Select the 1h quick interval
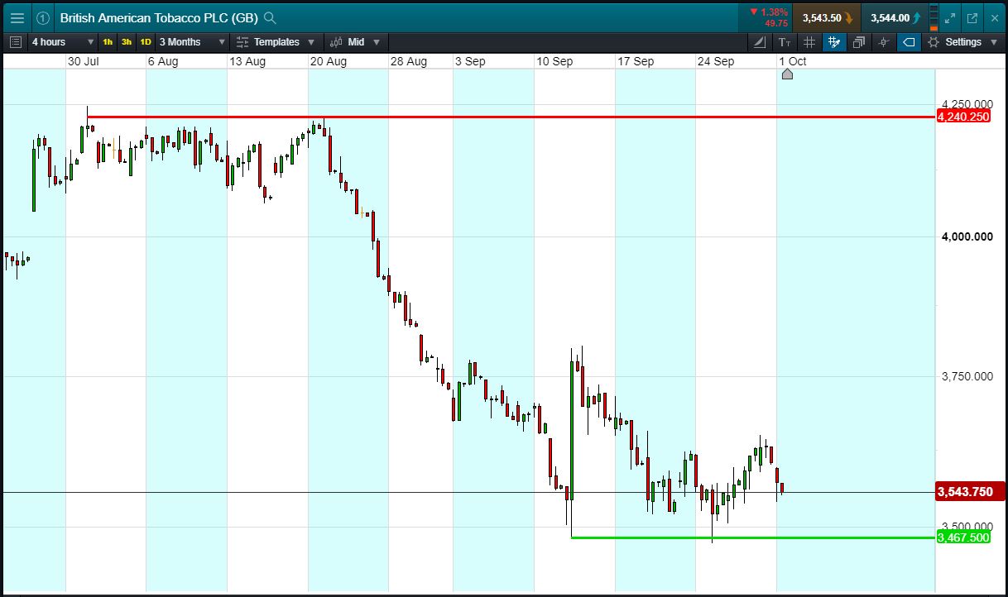Viewport: 1008px width, 597px height. point(108,42)
